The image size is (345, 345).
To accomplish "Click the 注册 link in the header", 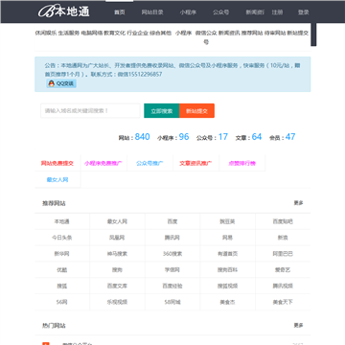I will tap(277, 12).
